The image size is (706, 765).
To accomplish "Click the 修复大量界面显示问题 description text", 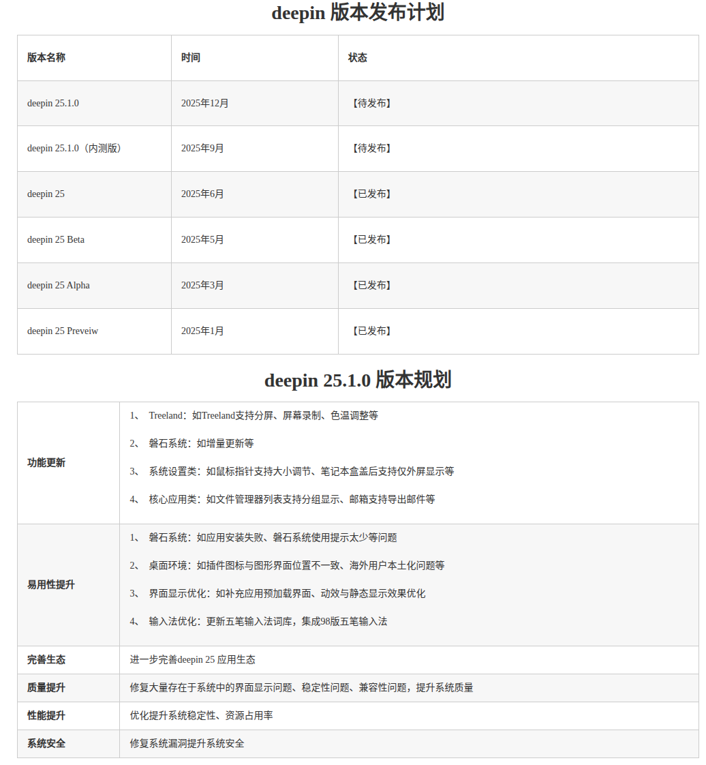I will [x=301, y=688].
